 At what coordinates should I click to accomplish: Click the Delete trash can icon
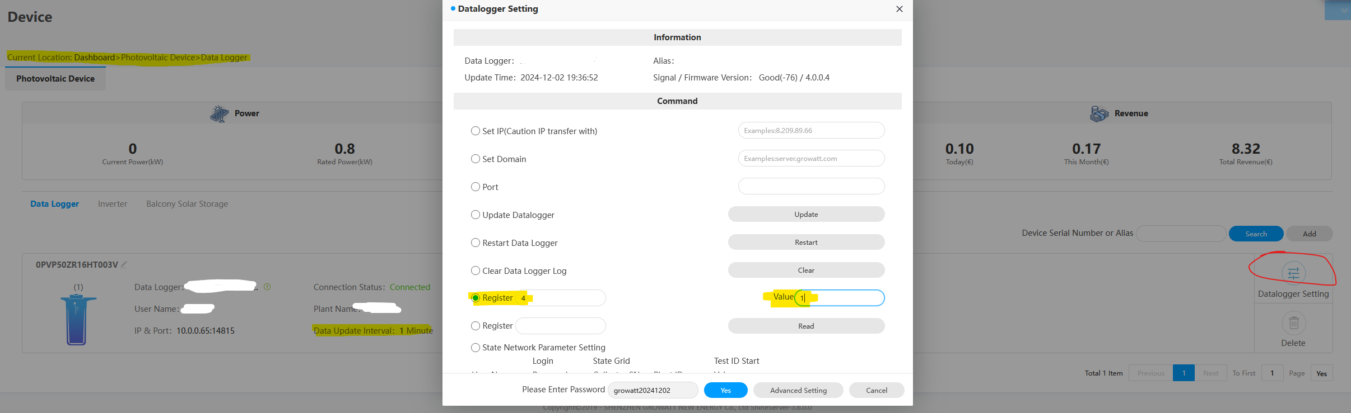coord(1293,323)
